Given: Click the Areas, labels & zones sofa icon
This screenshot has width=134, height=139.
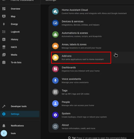Looking at the screenshot, I should pyautogui.click(x=55, y=46).
